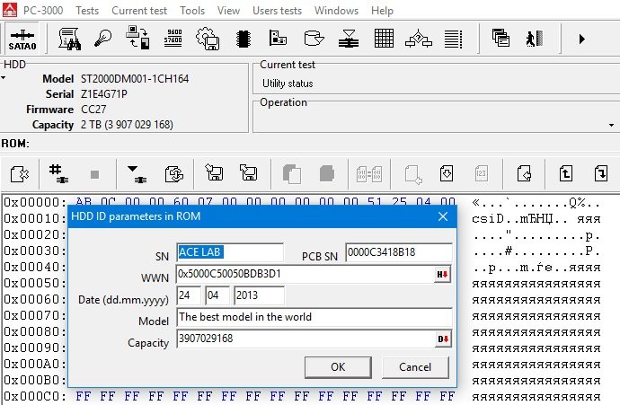Click serial number text Z1E4G71P
This screenshot has height=405, width=620.
[104, 94]
